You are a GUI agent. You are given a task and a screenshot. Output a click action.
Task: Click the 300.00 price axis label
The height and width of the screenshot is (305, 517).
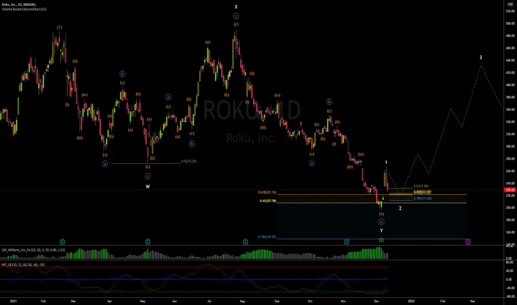(510, 146)
